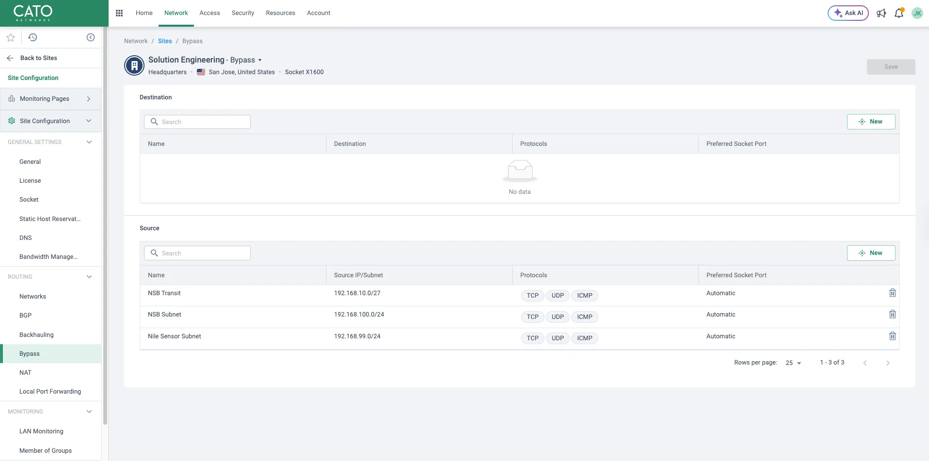The image size is (929, 461).
Task: Follow the Sites breadcrumb link
Action: point(165,41)
